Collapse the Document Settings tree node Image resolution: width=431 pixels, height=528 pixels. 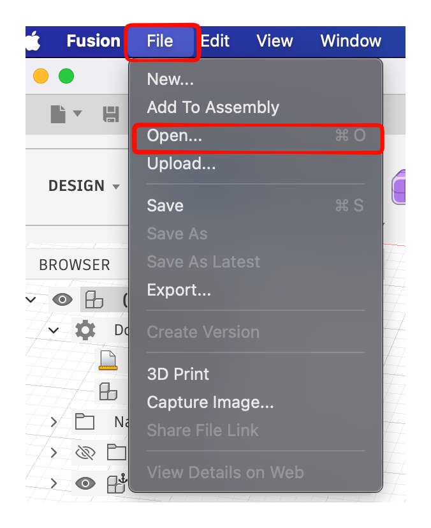coord(54,330)
